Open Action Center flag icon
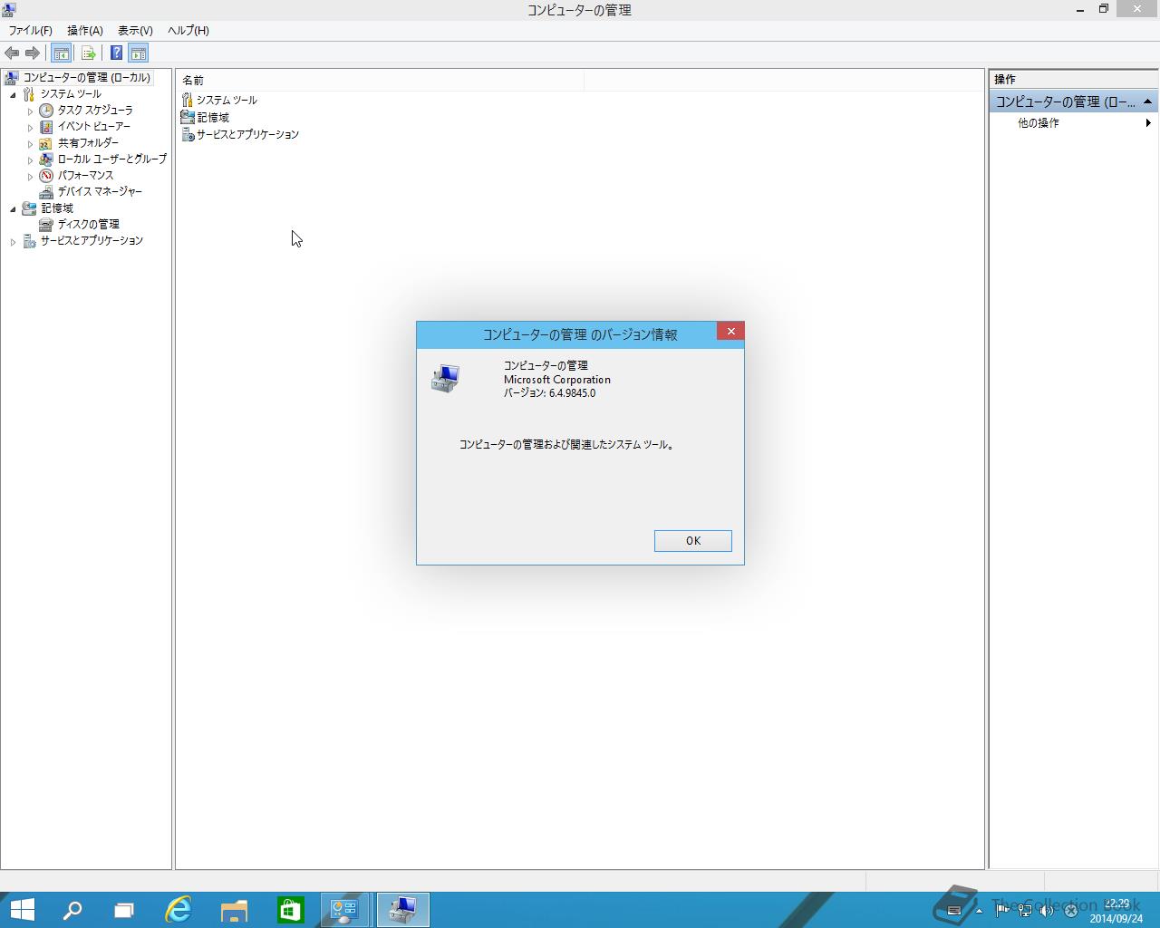This screenshot has height=928, width=1160. 1002,911
